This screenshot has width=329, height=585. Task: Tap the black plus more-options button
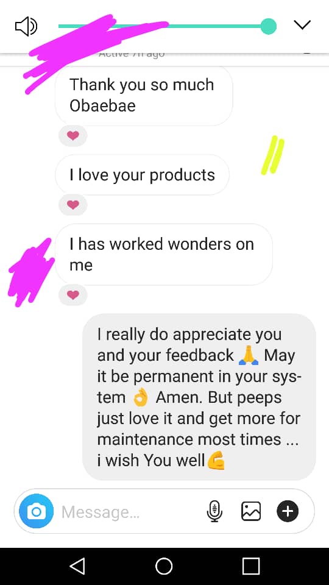coord(288,511)
